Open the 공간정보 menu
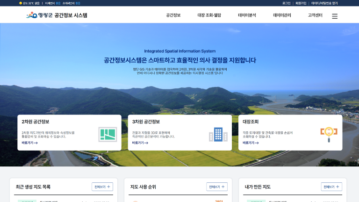The width and height of the screenshot is (359, 202). tap(173, 15)
